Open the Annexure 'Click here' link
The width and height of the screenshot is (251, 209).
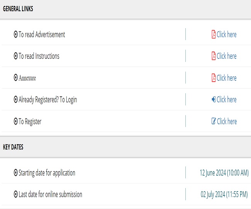coord(227,78)
